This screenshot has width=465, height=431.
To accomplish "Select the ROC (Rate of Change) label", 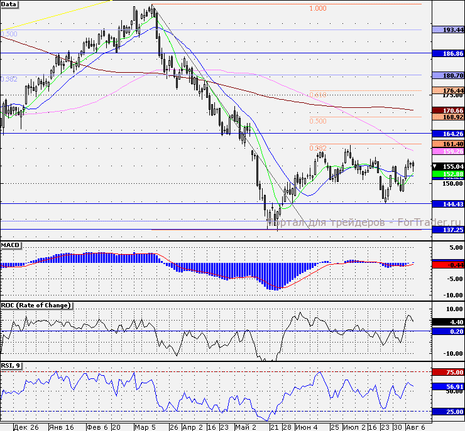I will point(36,305).
